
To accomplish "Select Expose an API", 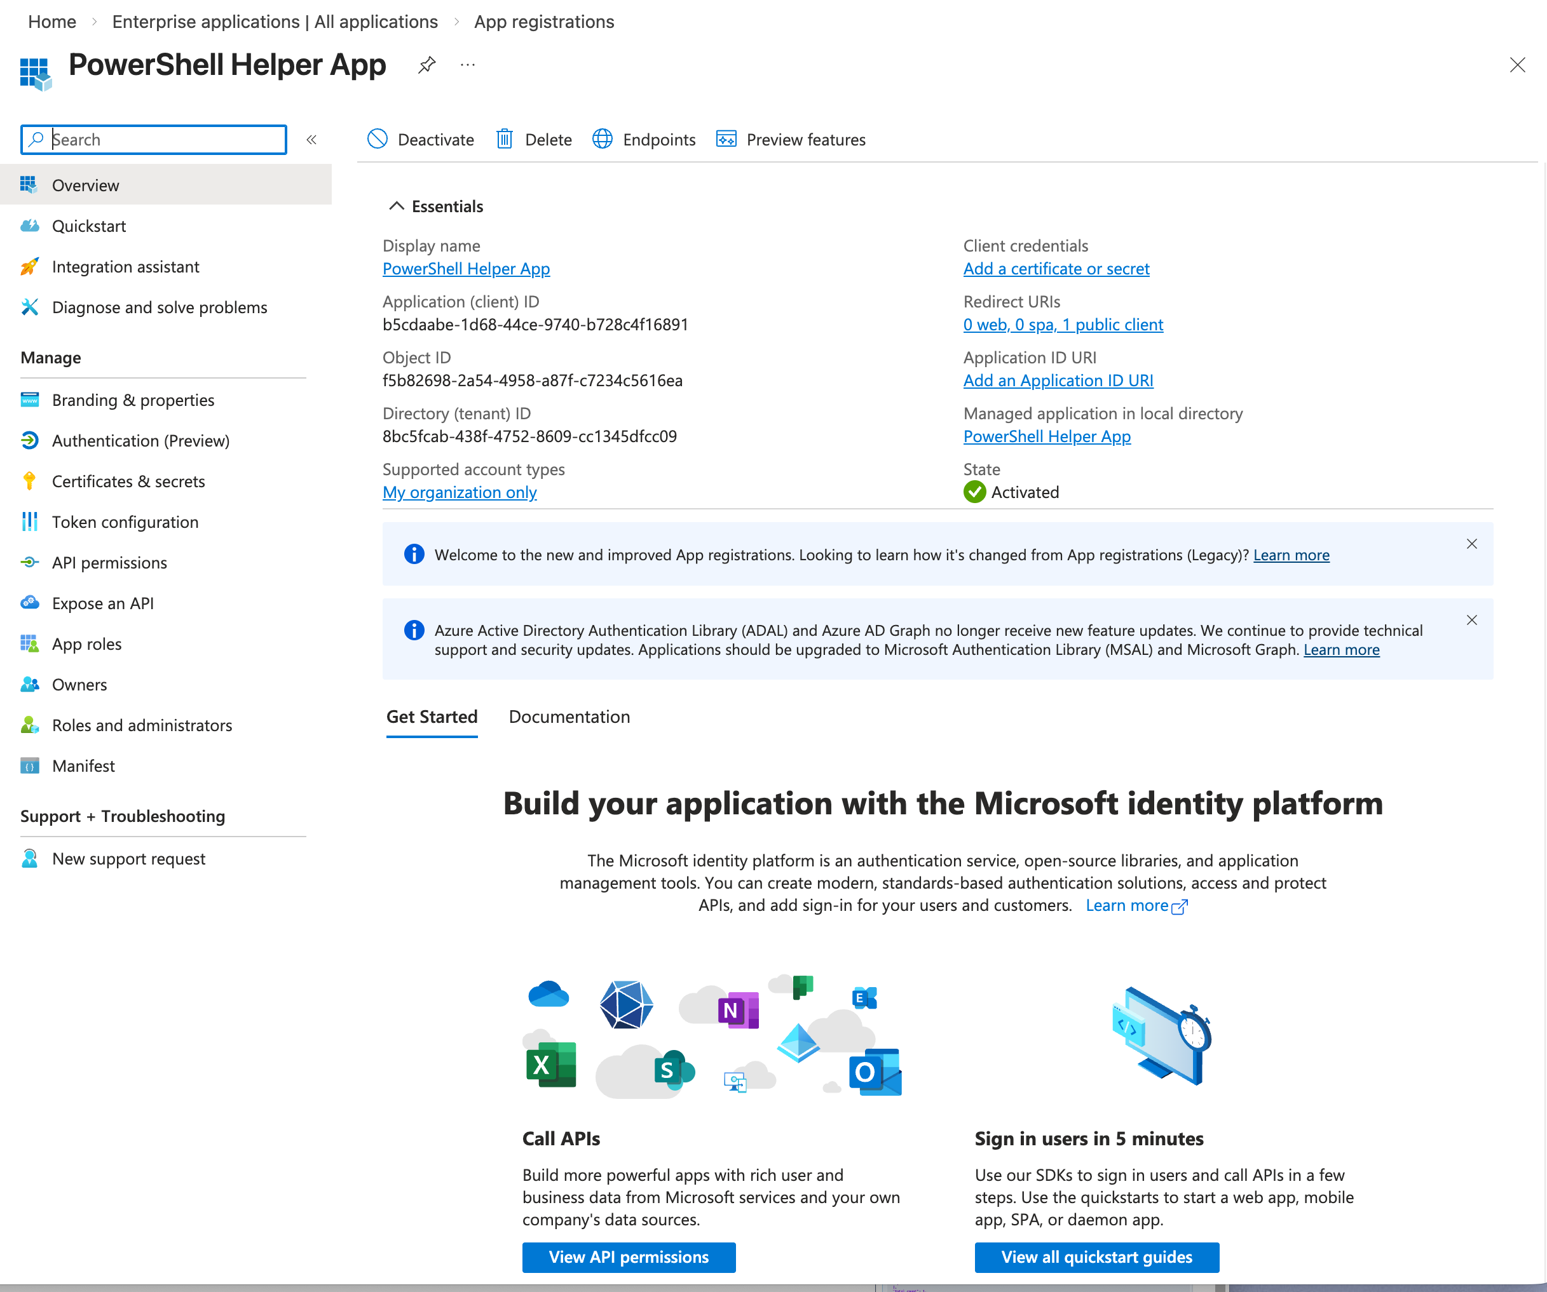I will pos(102,602).
